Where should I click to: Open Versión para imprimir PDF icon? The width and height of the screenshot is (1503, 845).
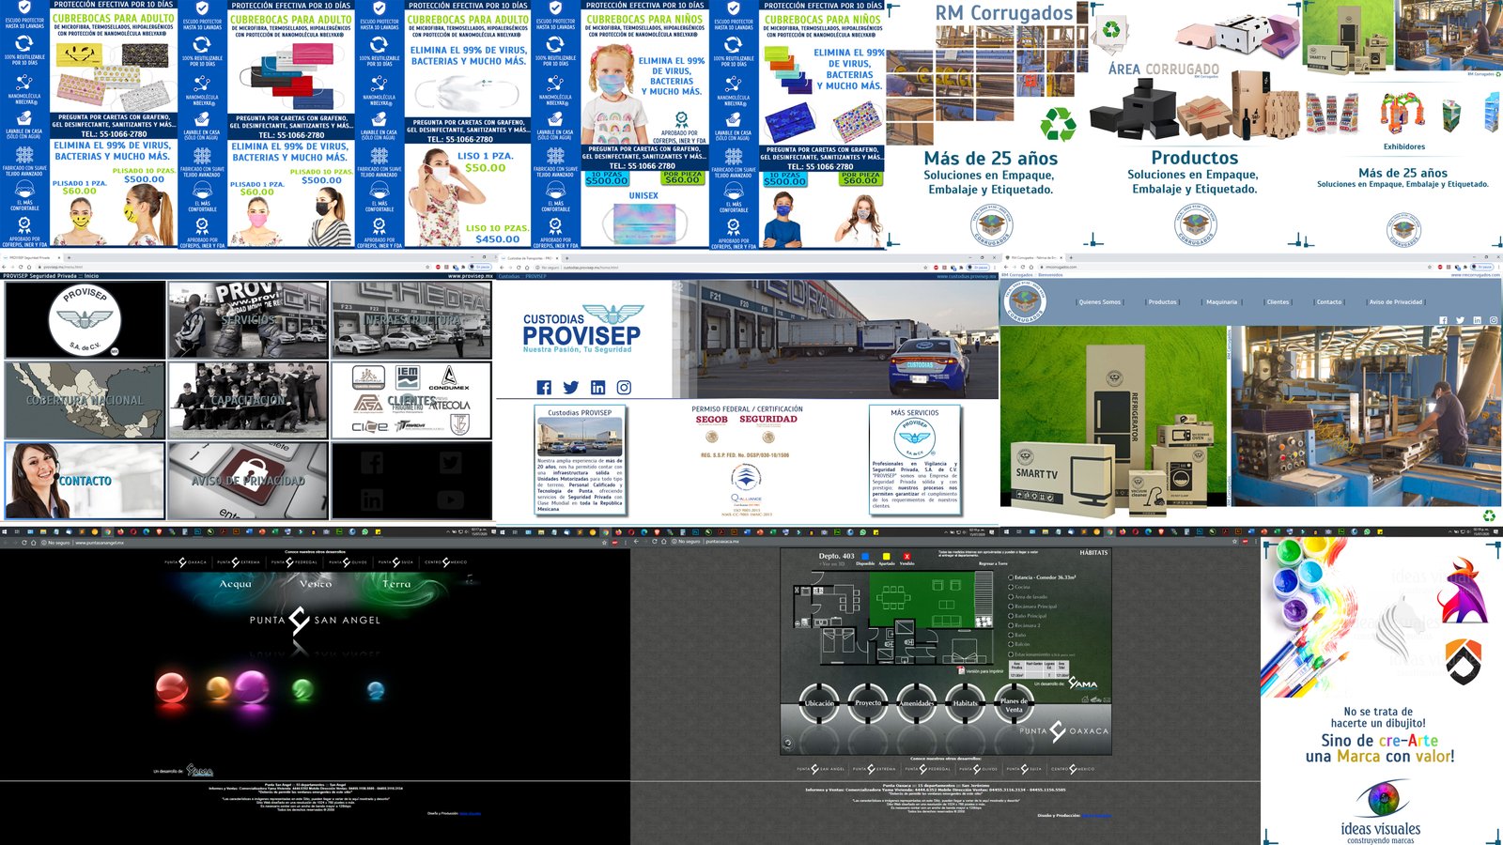961,670
